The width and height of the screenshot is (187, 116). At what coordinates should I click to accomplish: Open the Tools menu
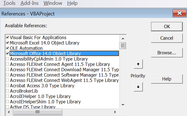pos(9,3)
